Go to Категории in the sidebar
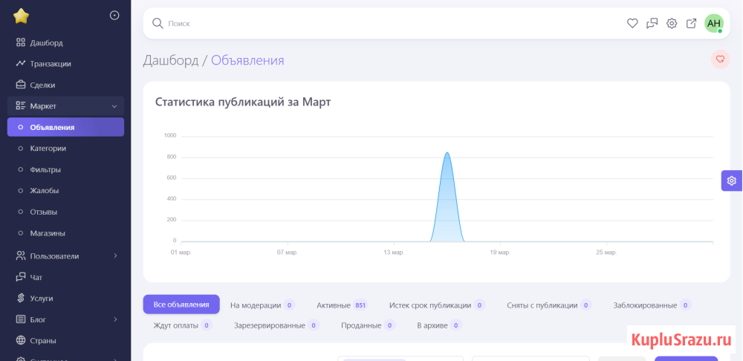 point(48,149)
